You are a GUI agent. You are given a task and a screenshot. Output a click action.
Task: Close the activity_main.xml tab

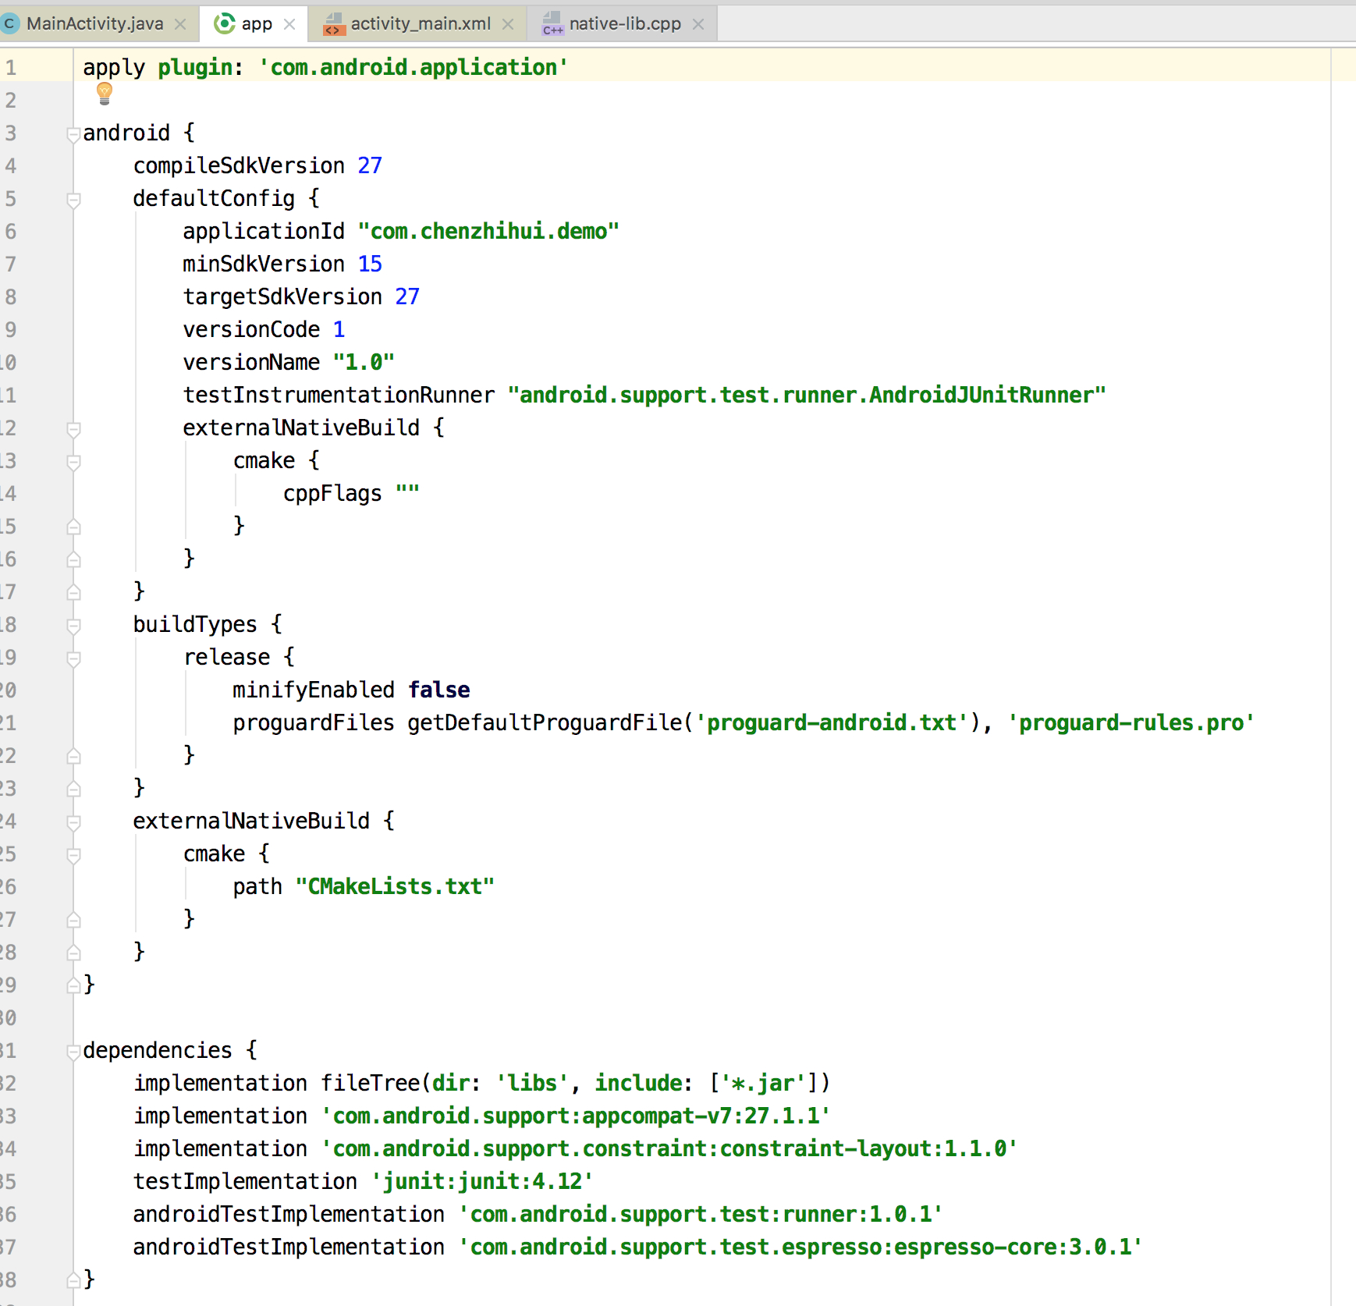(508, 24)
